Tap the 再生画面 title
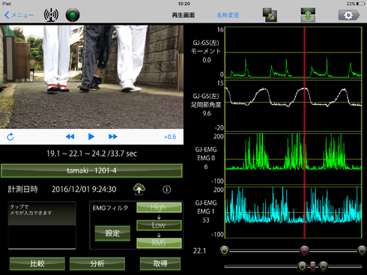This screenshot has height=275, width=367. point(183,15)
